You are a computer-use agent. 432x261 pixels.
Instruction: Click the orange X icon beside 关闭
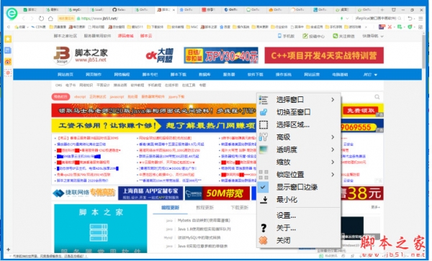[264, 240]
